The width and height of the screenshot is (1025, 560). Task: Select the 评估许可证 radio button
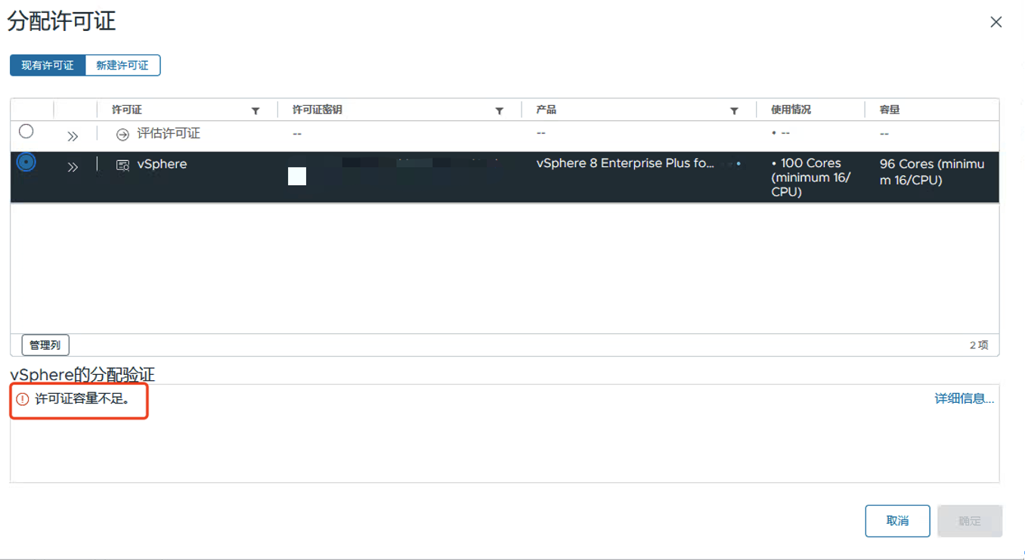[x=26, y=131]
